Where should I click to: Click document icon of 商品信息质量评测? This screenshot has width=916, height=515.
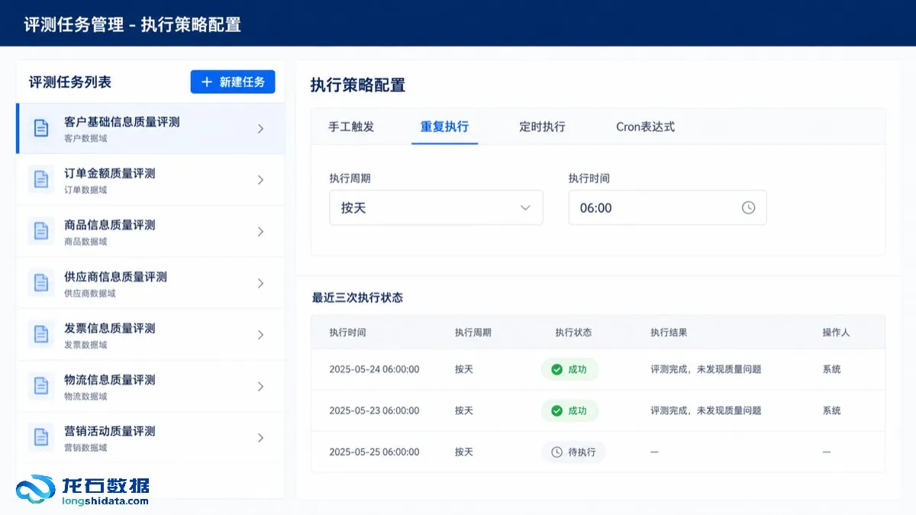(41, 231)
